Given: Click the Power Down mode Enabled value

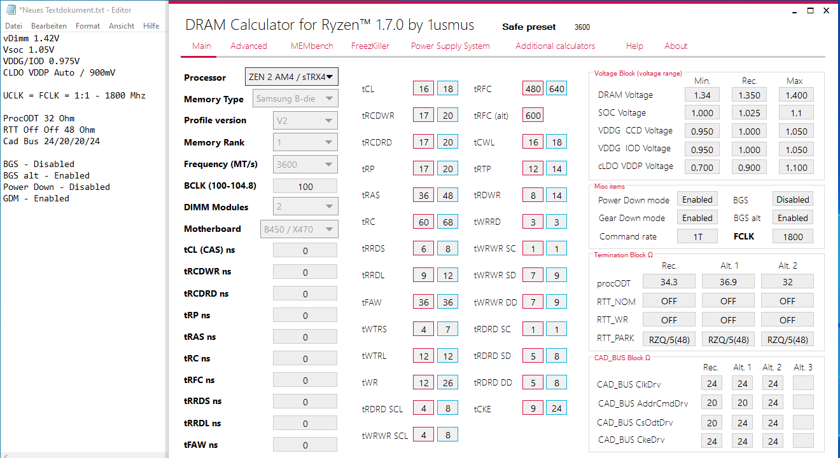Looking at the screenshot, I should pyautogui.click(x=697, y=199).
